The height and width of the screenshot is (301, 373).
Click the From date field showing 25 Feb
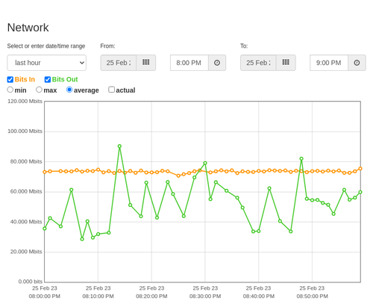pos(119,63)
